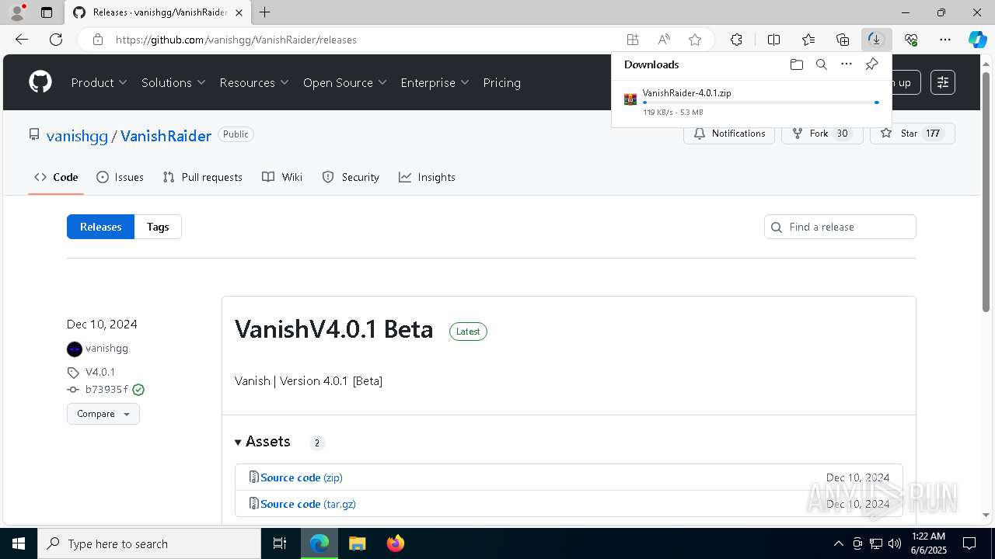Switch to the Tags view
Viewport: 995px width, 559px height.
tap(158, 227)
